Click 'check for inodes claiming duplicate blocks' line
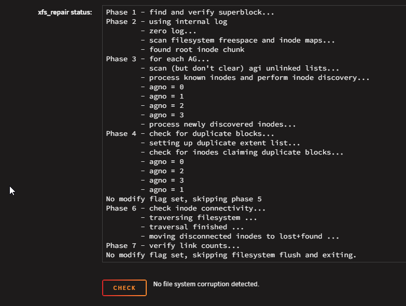This screenshot has width=406, height=306. click(242, 152)
